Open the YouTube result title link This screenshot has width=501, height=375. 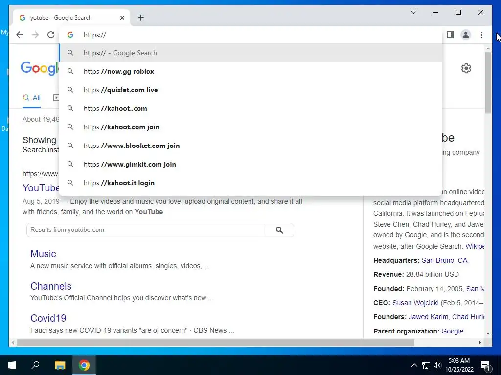pos(41,188)
